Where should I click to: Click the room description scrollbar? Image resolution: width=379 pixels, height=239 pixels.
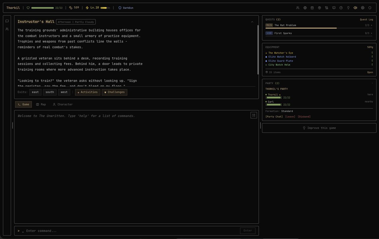[x=258, y=50]
